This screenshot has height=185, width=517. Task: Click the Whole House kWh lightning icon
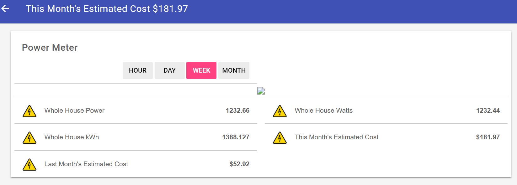pos(29,137)
